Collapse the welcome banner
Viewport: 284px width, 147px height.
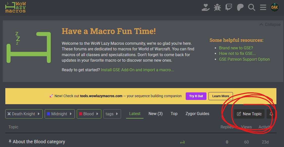[270, 24]
